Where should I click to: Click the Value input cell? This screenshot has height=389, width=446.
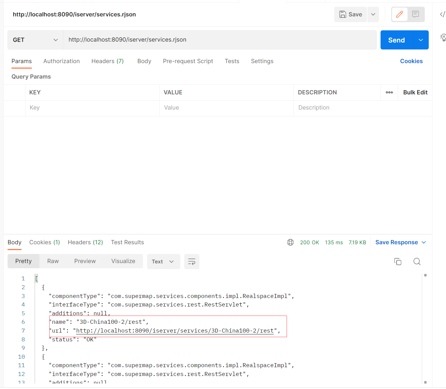click(227, 108)
